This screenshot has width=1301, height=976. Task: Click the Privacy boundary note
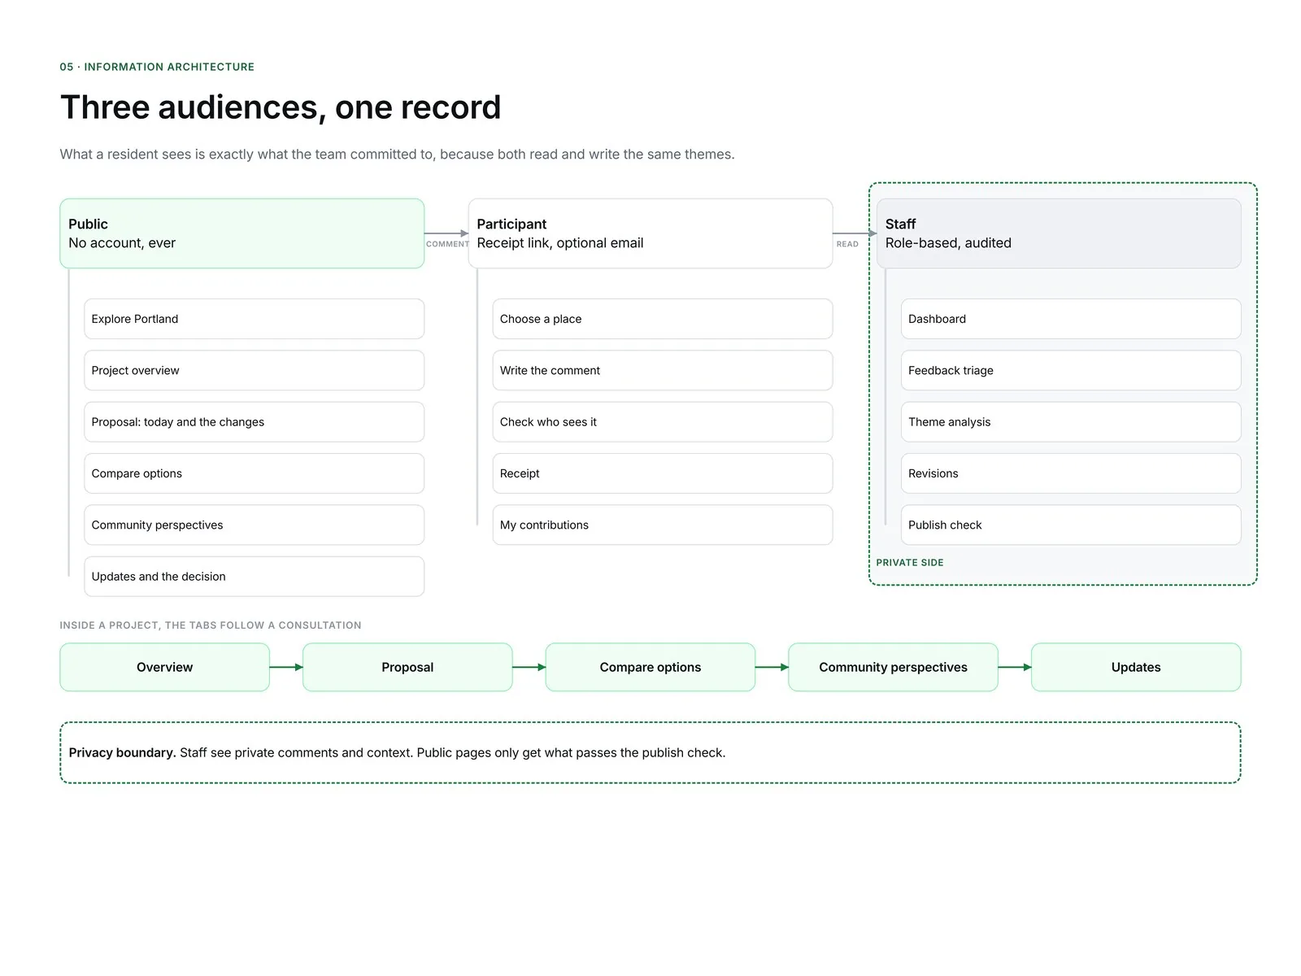[650, 753]
